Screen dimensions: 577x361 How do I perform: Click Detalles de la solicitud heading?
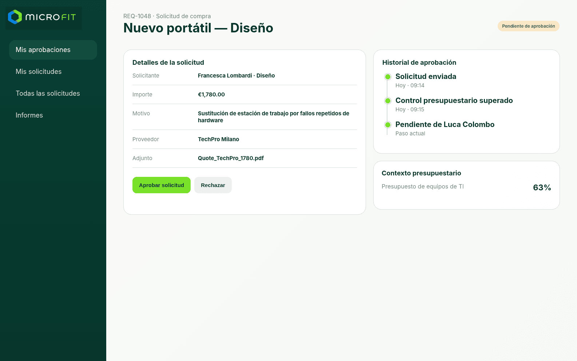pos(168,63)
